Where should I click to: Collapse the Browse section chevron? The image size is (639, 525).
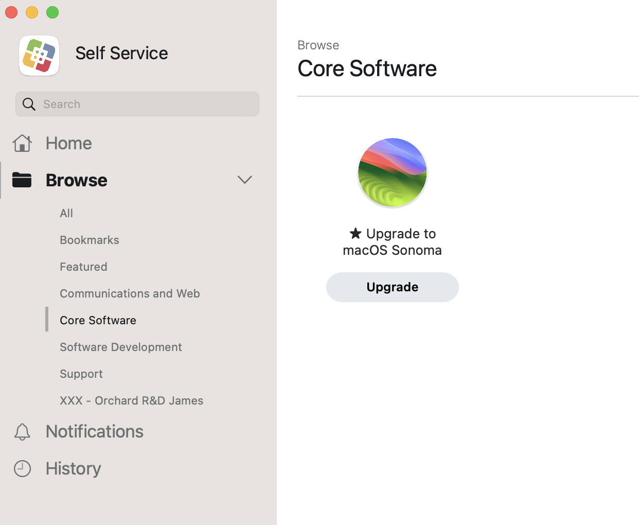pyautogui.click(x=244, y=180)
